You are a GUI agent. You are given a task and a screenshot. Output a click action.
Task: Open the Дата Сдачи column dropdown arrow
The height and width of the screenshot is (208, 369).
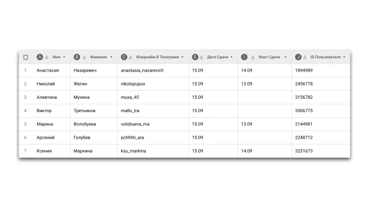pos(232,57)
